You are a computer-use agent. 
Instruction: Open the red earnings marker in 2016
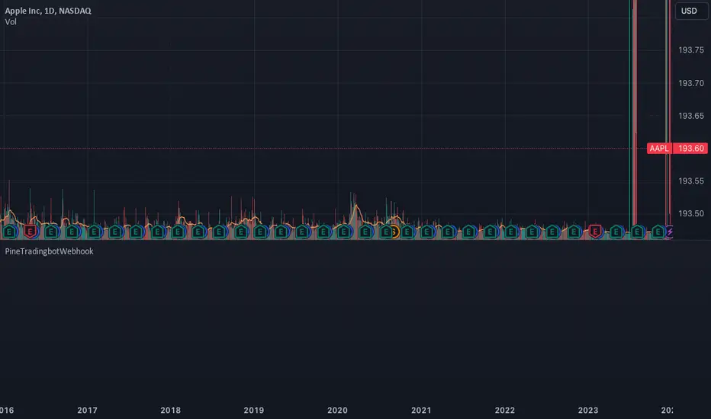pyautogui.click(x=30, y=232)
